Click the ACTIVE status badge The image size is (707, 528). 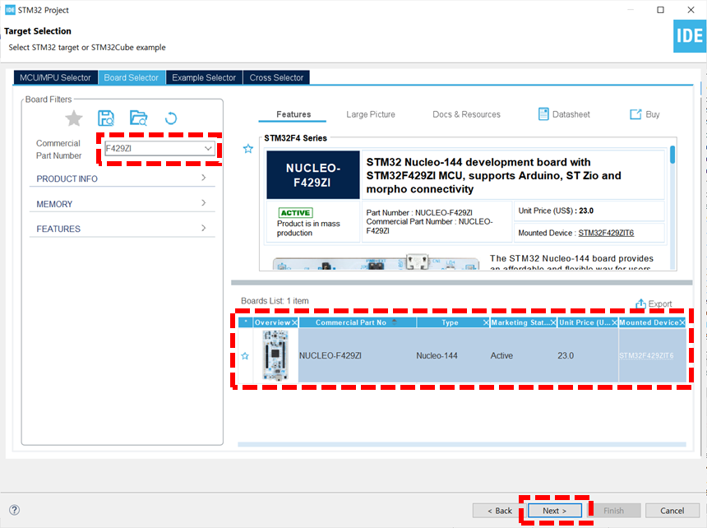[296, 213]
